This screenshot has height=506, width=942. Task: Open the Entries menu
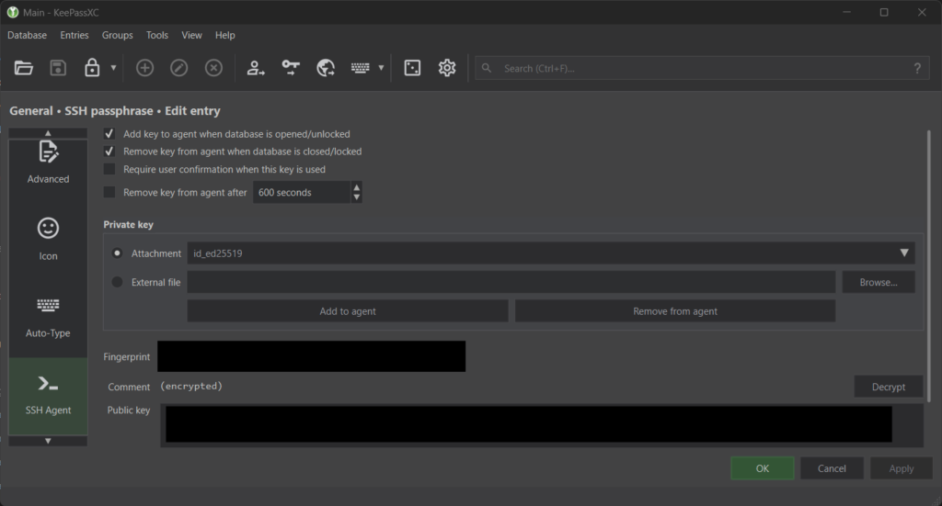pos(75,36)
